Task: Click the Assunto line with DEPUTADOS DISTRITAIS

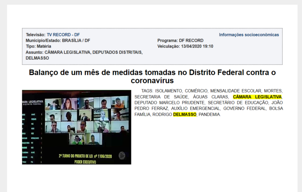Action: pyautogui.click(x=84, y=55)
